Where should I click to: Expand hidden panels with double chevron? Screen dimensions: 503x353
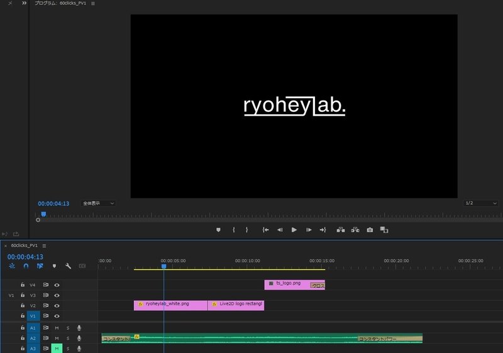(x=24, y=3)
